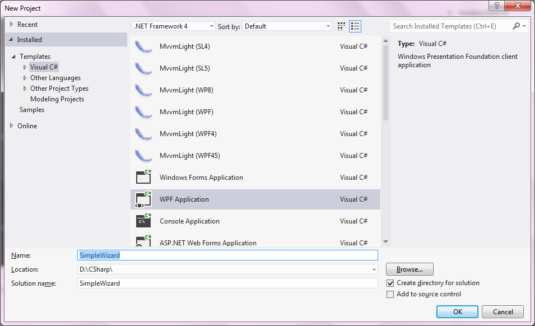Select ASP.NET Web Forms Application template name
This screenshot has height=326, width=535.
pyautogui.click(x=208, y=243)
